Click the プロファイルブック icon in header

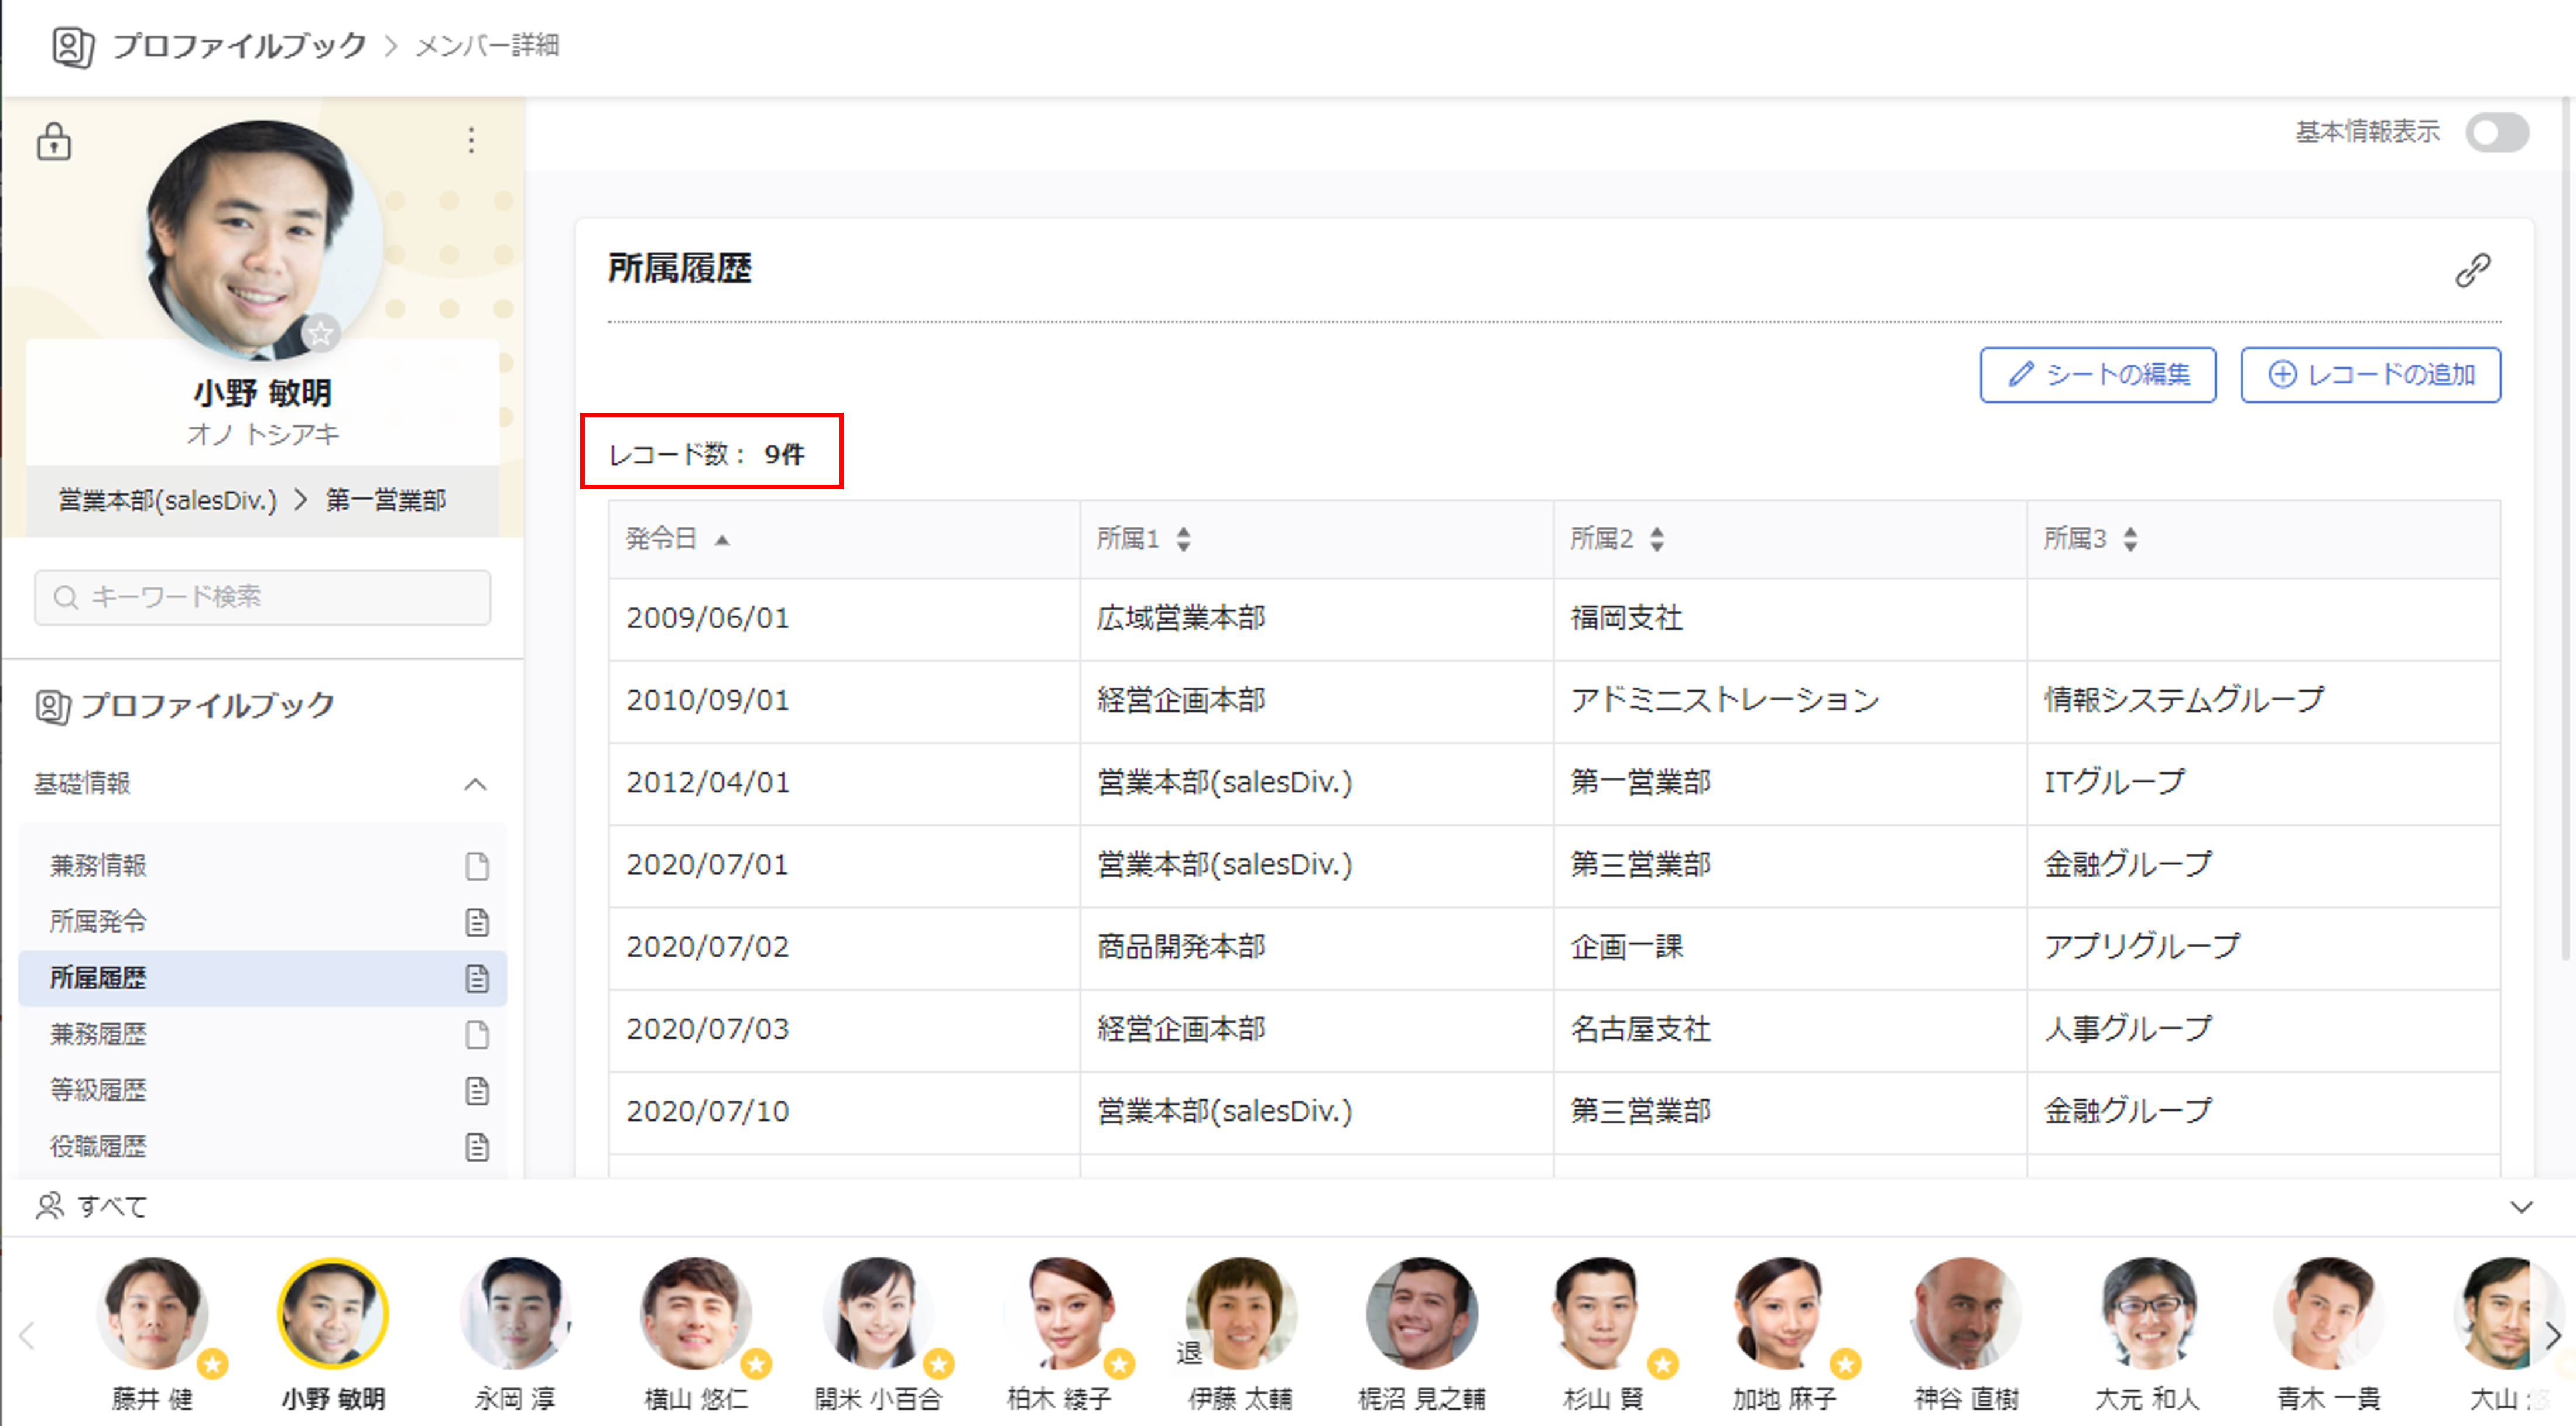point(73,47)
